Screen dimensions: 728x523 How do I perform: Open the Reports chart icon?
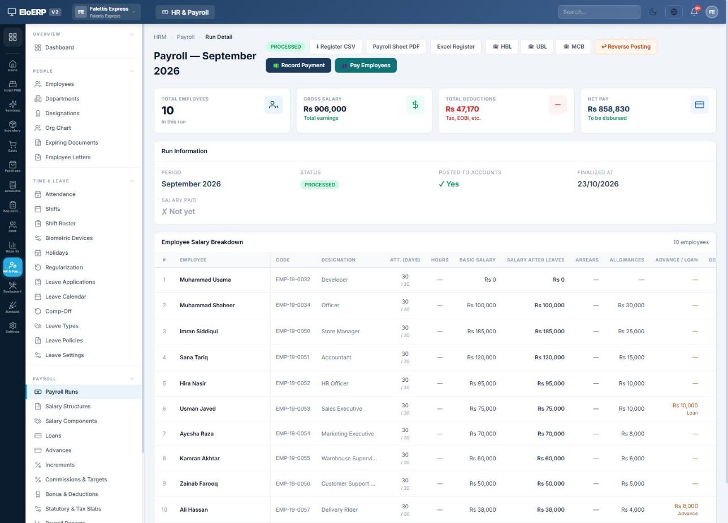pos(12,247)
